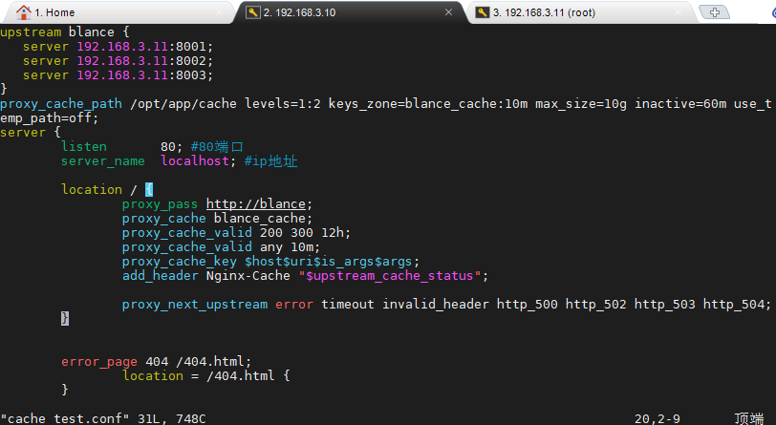
Task: Click the 'upstream' keyword on first line
Action: click(31, 32)
